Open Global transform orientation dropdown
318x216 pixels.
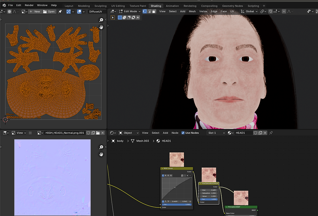coord(249,11)
